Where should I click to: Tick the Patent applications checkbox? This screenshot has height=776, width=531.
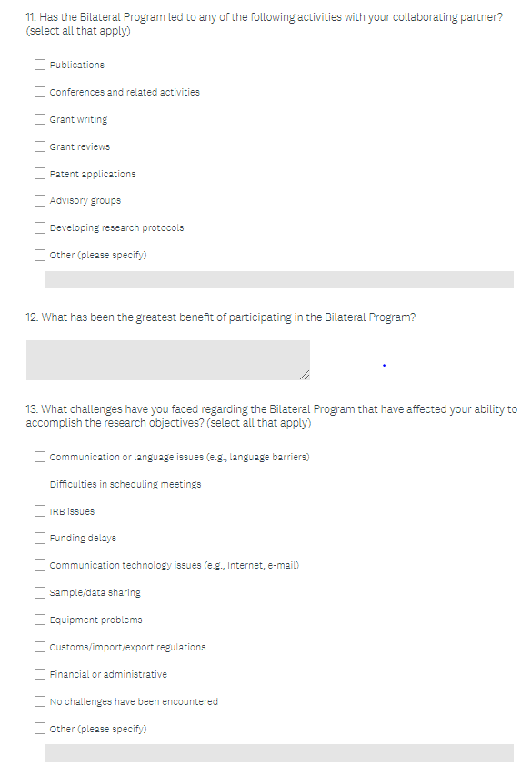(x=40, y=173)
